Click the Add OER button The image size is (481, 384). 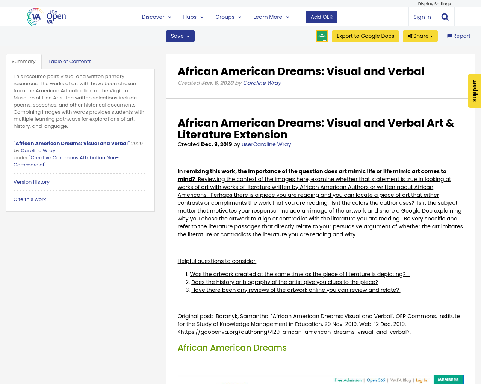click(x=321, y=16)
